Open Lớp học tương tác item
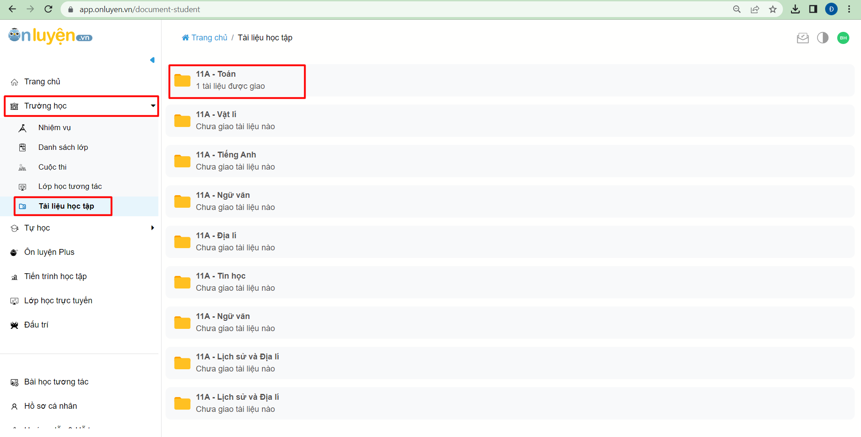Viewport: 861px width, 437px height. 70,187
